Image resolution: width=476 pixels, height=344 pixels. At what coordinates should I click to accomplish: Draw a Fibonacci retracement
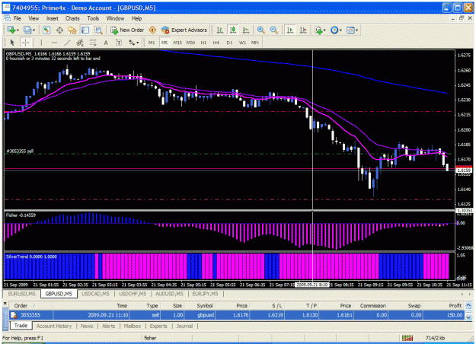point(93,43)
